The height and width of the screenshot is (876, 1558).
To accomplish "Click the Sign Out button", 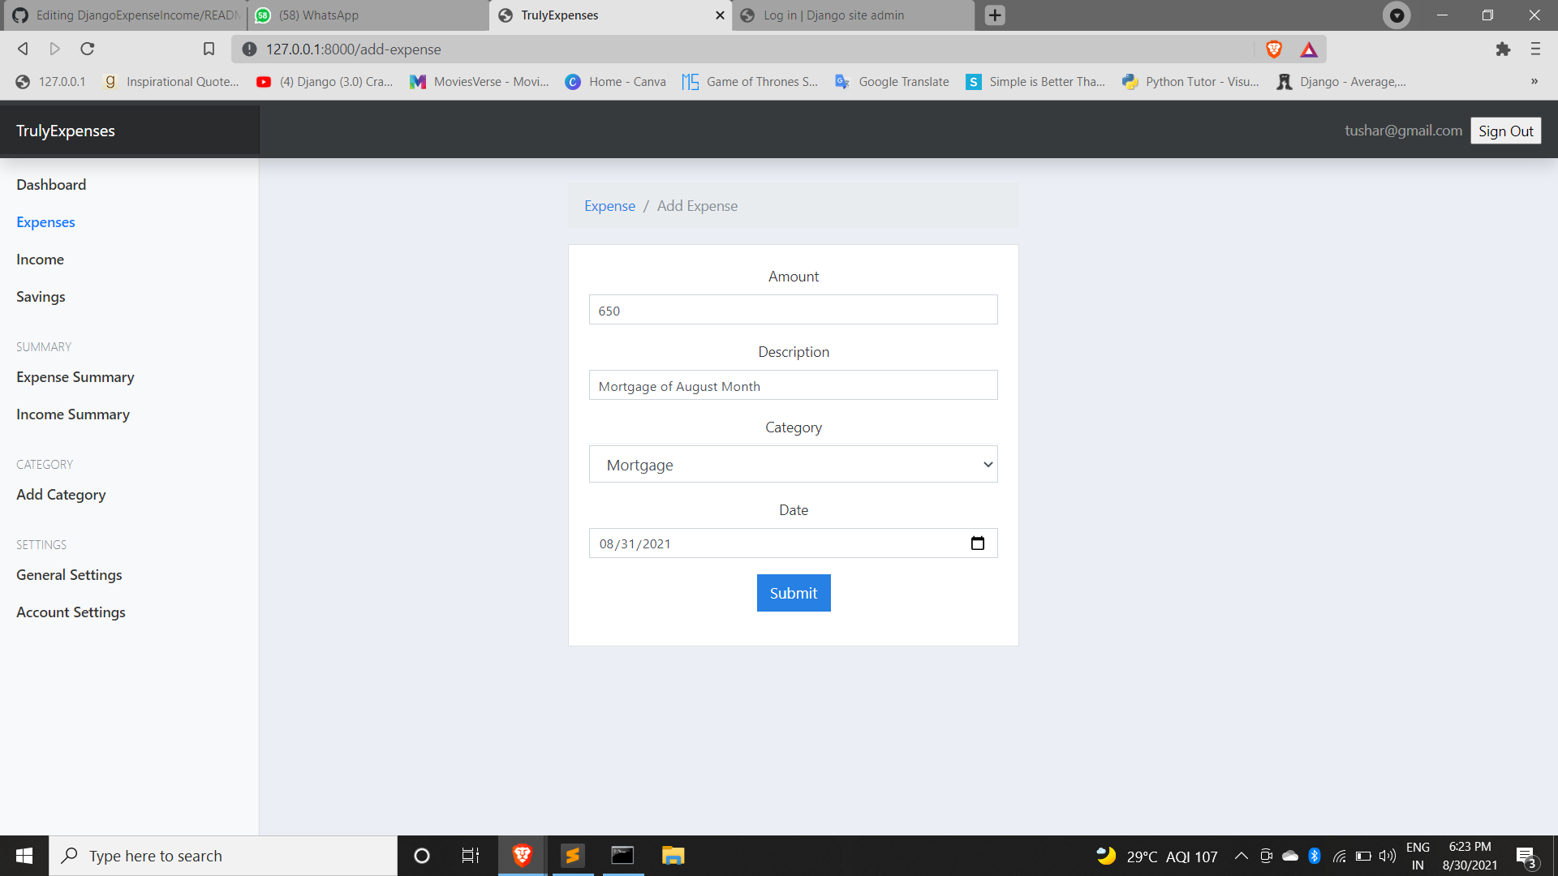I will [1505, 130].
